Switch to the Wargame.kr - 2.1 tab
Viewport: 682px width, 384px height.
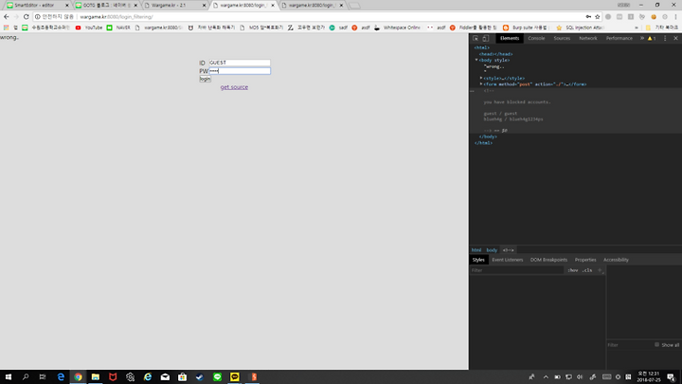click(x=174, y=6)
